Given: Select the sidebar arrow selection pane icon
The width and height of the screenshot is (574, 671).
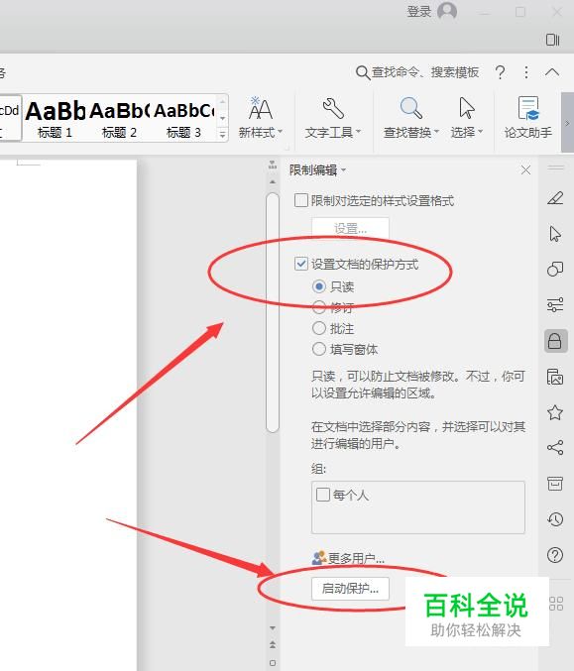Looking at the screenshot, I should click(x=555, y=234).
